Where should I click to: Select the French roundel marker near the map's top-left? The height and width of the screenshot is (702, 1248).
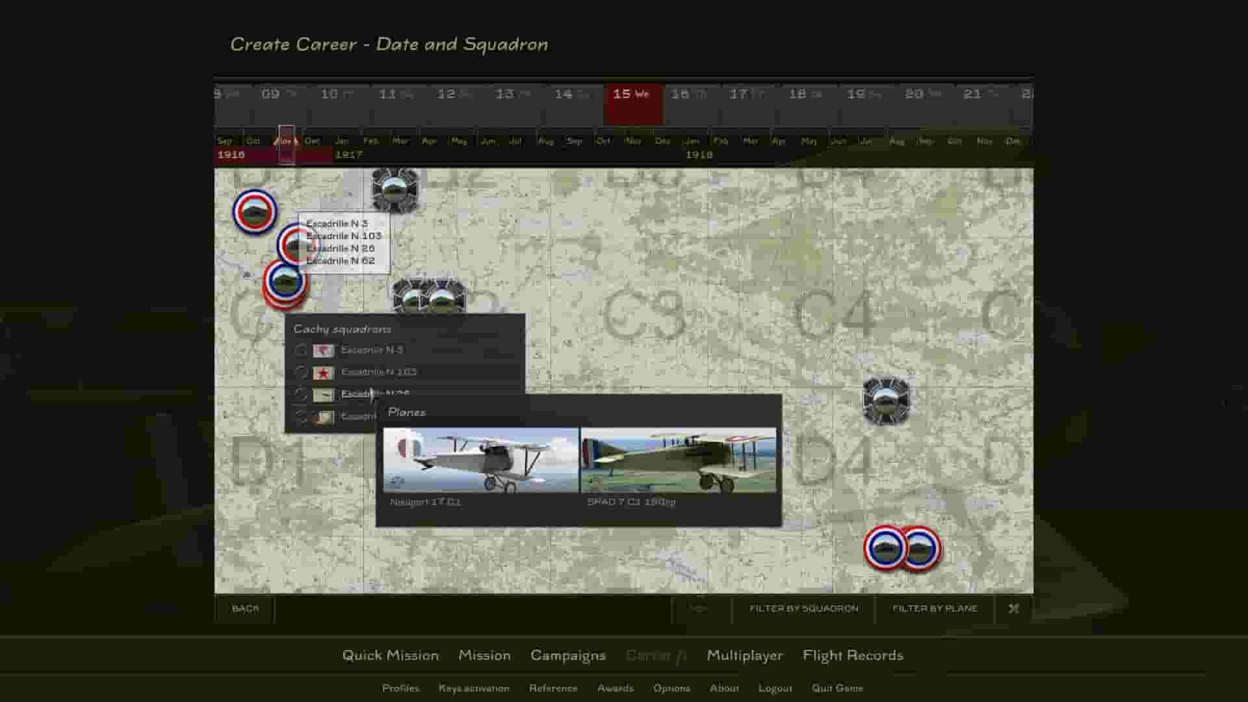pos(253,209)
